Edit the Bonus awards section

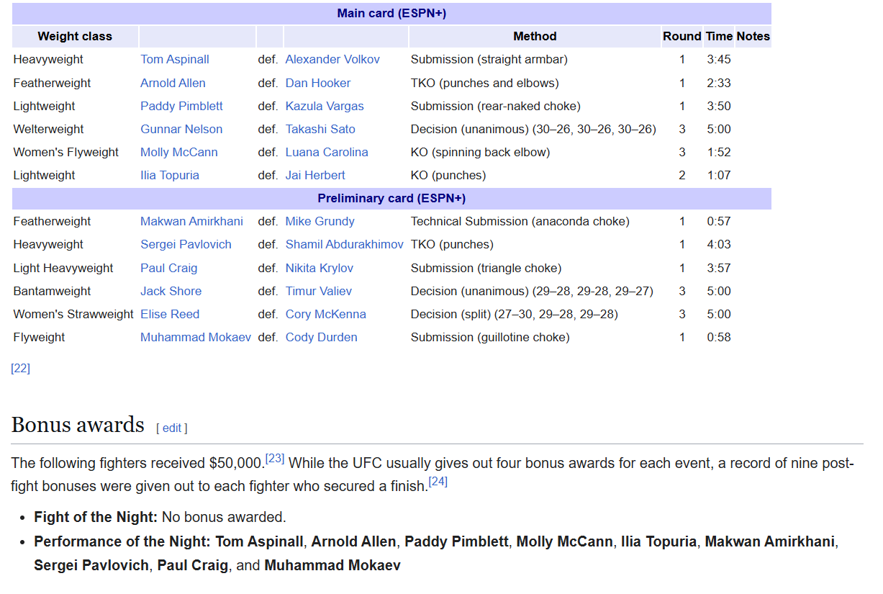[172, 428]
